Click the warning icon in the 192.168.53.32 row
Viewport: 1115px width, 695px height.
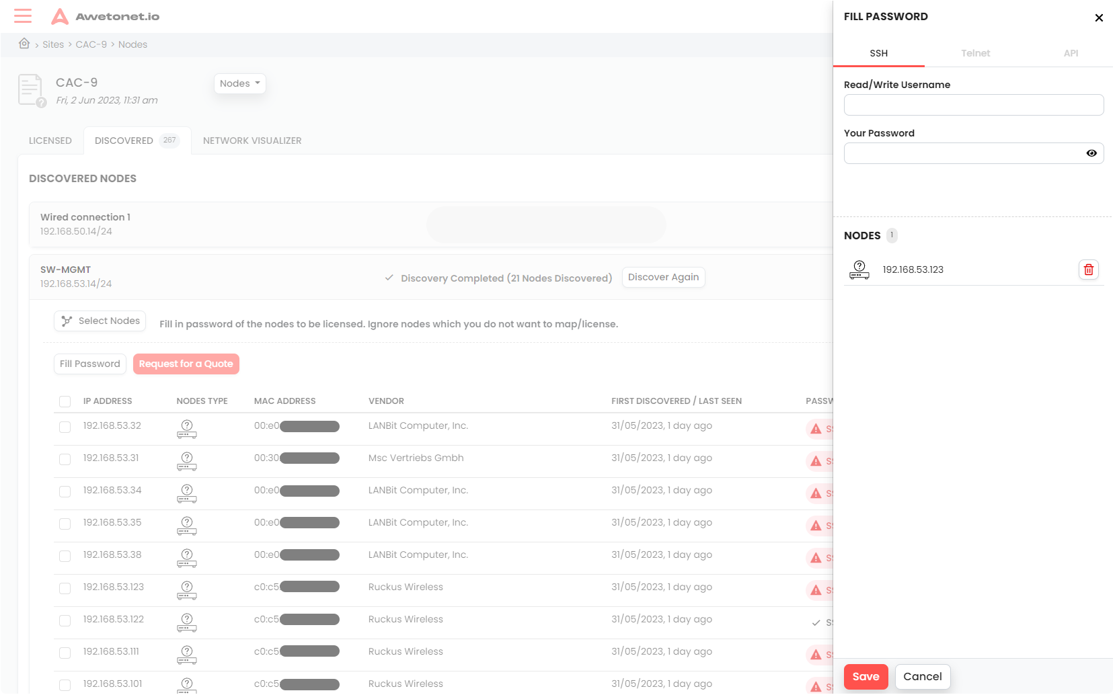point(816,429)
